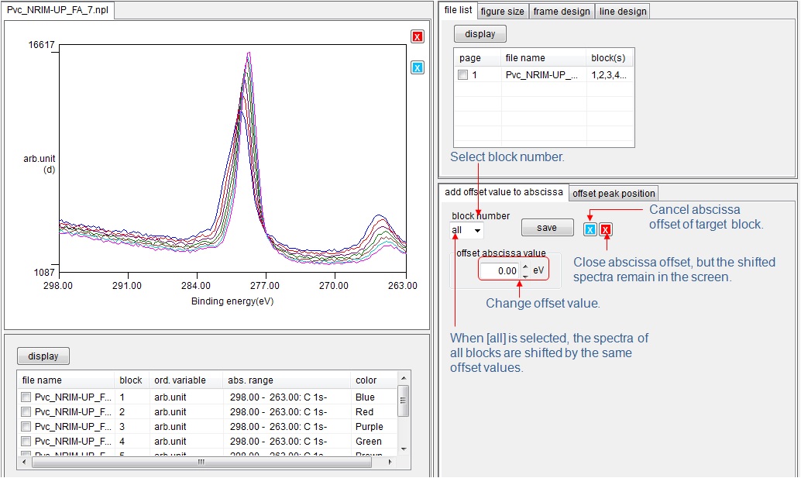Click the page column header in file list
Image resolution: width=801 pixels, height=478 pixels.
[477, 58]
